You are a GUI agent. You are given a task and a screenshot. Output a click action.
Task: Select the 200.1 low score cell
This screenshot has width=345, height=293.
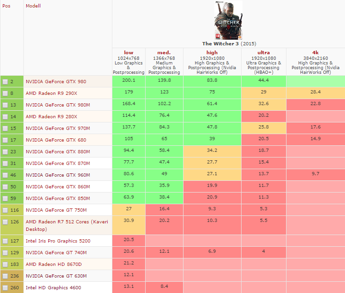[129, 81]
